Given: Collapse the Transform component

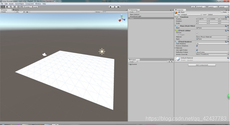Looking at the screenshot, I should [175, 17].
